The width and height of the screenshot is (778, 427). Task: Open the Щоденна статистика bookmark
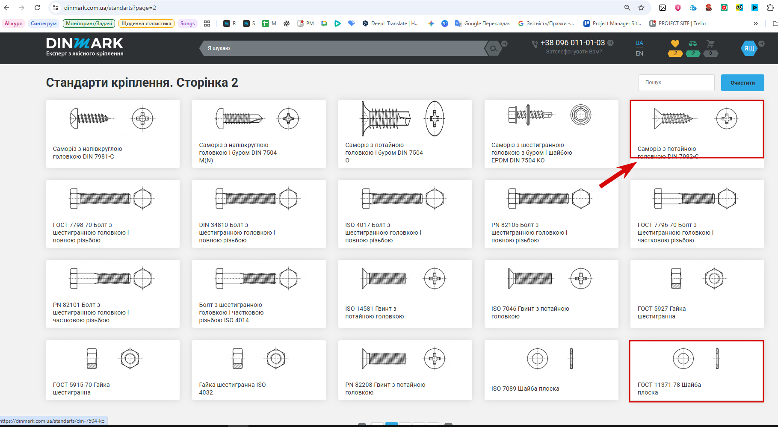coord(146,24)
